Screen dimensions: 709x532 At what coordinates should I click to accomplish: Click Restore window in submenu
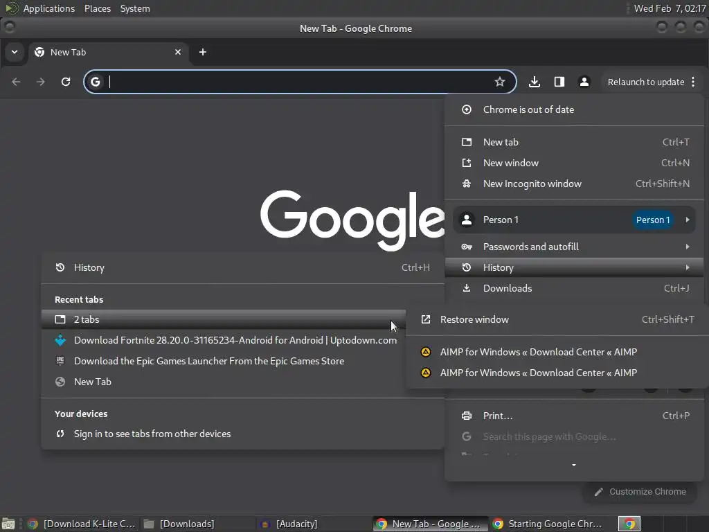tap(557, 319)
